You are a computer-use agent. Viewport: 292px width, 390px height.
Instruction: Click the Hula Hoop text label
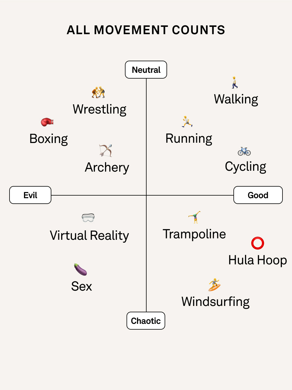click(258, 260)
